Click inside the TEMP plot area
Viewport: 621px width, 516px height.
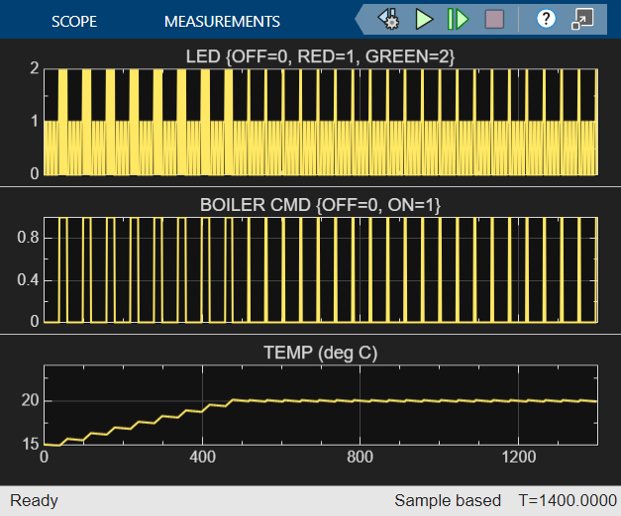(x=321, y=405)
